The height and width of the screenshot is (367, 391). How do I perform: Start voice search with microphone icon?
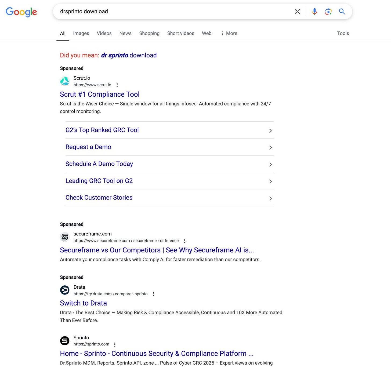pyautogui.click(x=314, y=12)
